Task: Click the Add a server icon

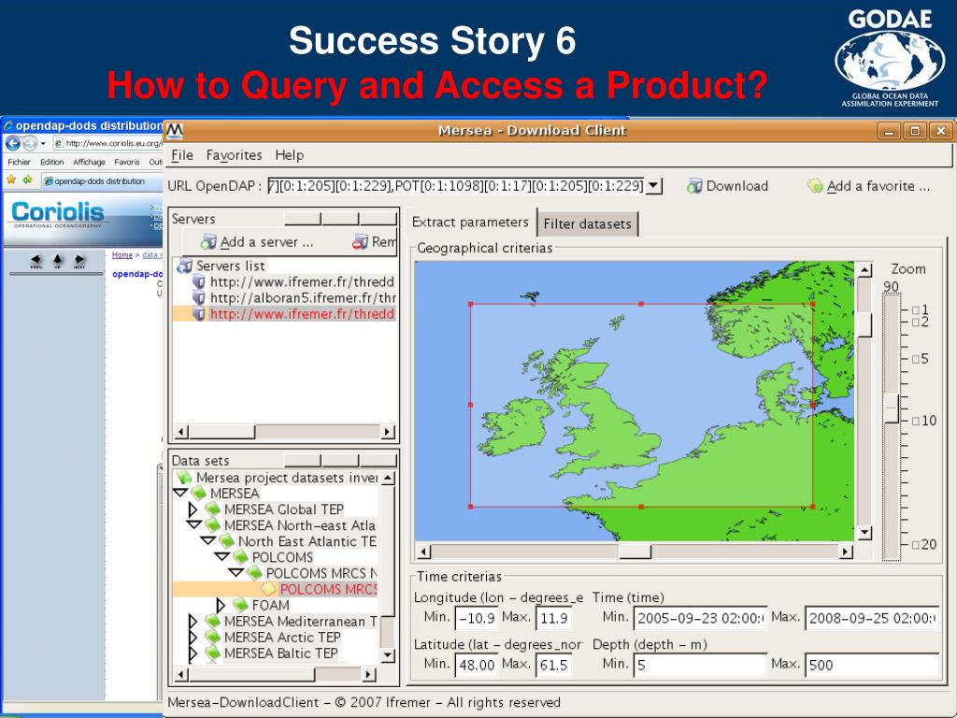Action: tap(208, 242)
